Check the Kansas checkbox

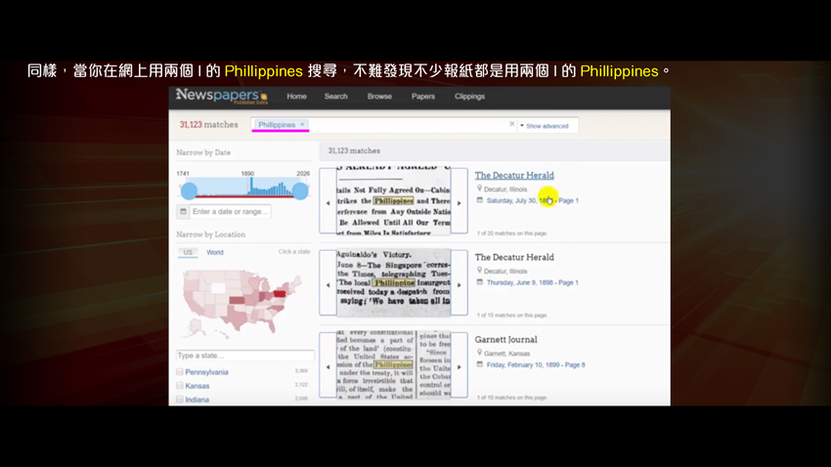(180, 386)
